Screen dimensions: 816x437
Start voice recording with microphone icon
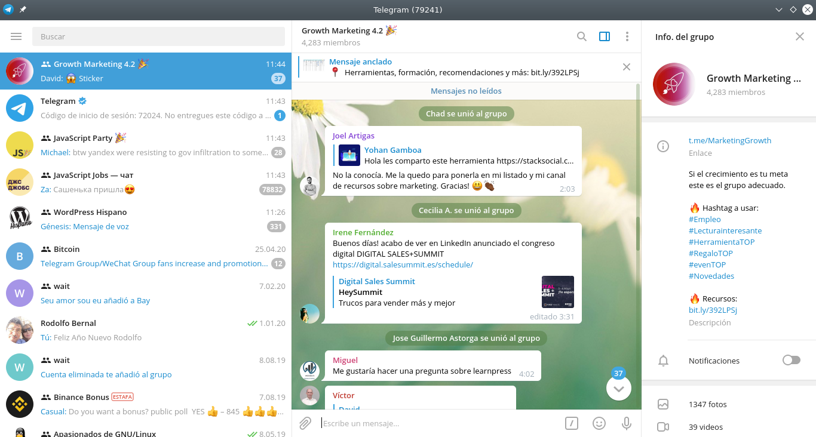627,423
